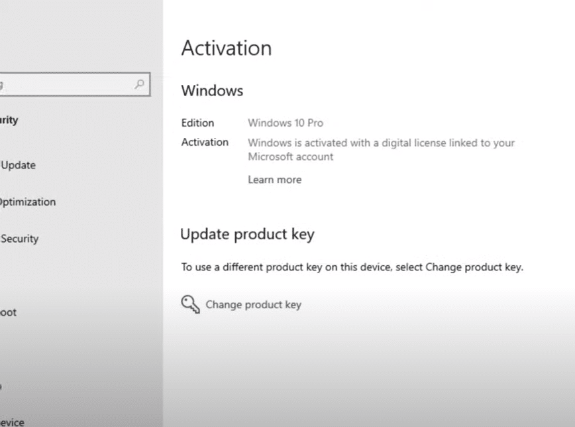Open the Learn more link

[275, 180]
